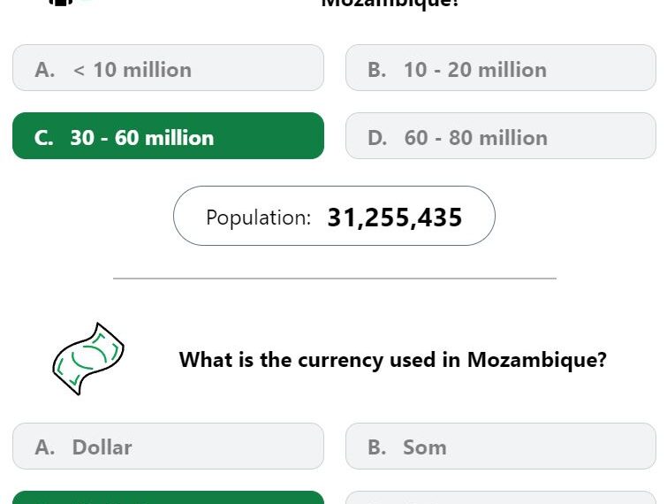The height and width of the screenshot is (504, 667).
Task: Click the population figure 31,255,435
Action: pyautogui.click(x=394, y=218)
